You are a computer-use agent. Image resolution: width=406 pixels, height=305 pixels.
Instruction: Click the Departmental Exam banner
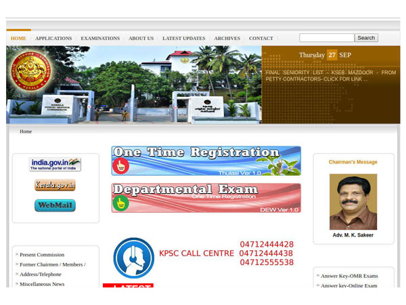(x=206, y=198)
